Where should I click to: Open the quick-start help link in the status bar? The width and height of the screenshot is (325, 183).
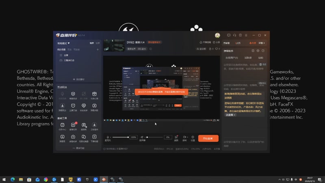115,149
